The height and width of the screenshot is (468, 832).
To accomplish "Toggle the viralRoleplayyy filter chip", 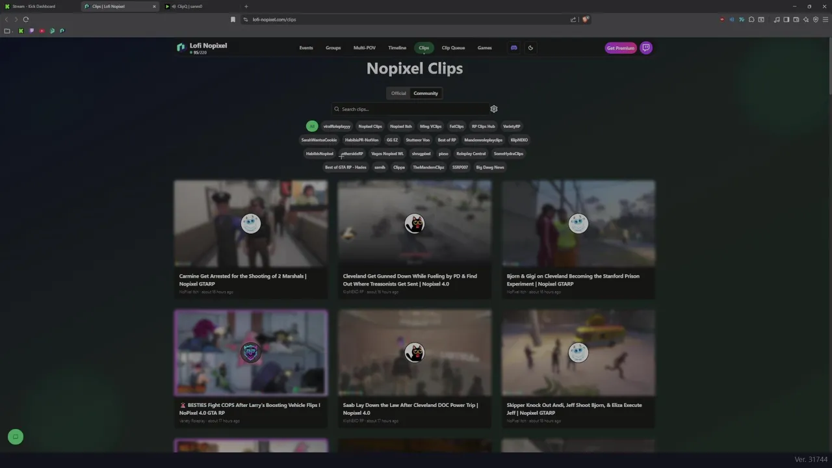I will (337, 126).
